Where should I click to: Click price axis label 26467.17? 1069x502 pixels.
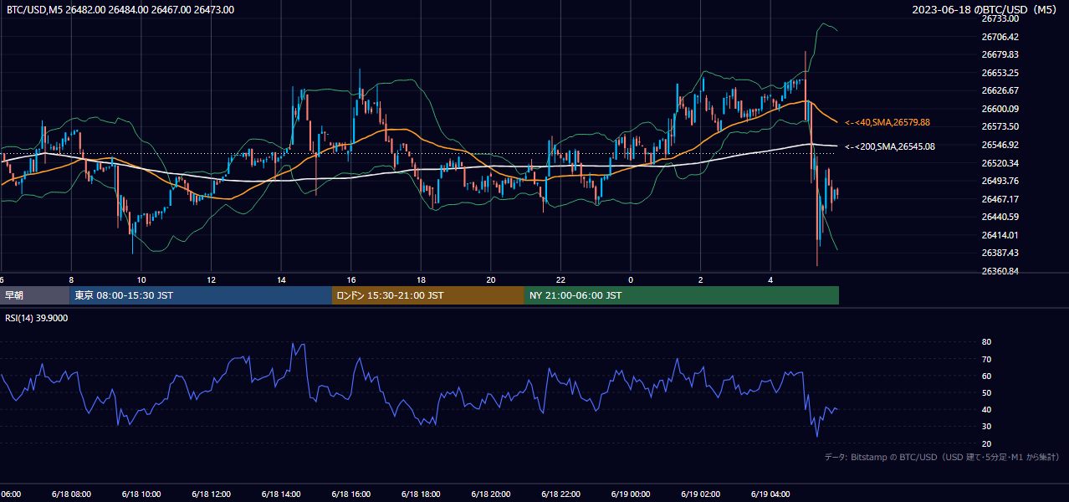(x=1000, y=199)
